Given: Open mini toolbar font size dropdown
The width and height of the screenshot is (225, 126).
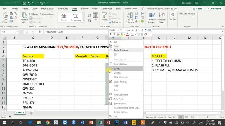Looking at the screenshot, I should 126,30.
